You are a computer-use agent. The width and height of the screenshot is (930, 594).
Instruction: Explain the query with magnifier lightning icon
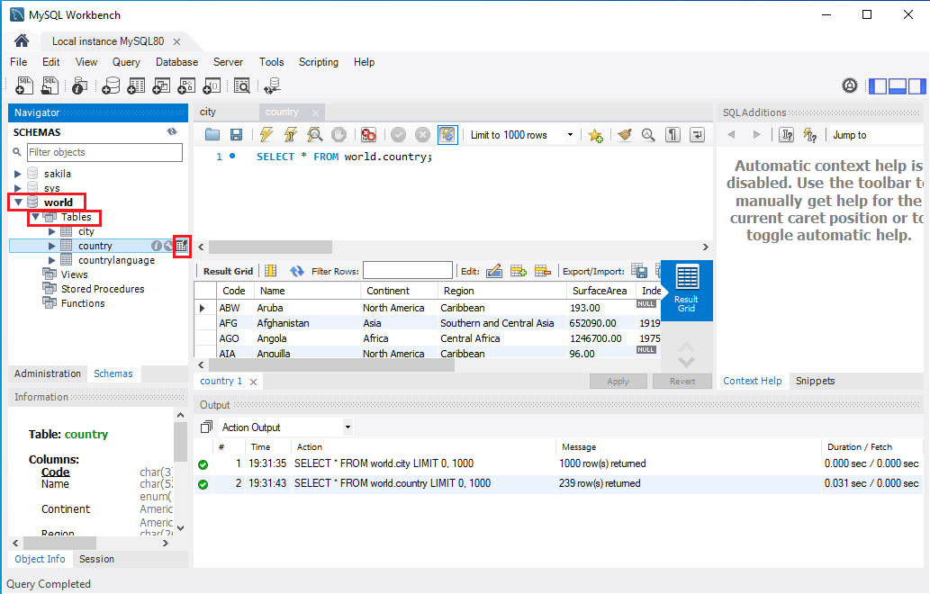pos(314,135)
